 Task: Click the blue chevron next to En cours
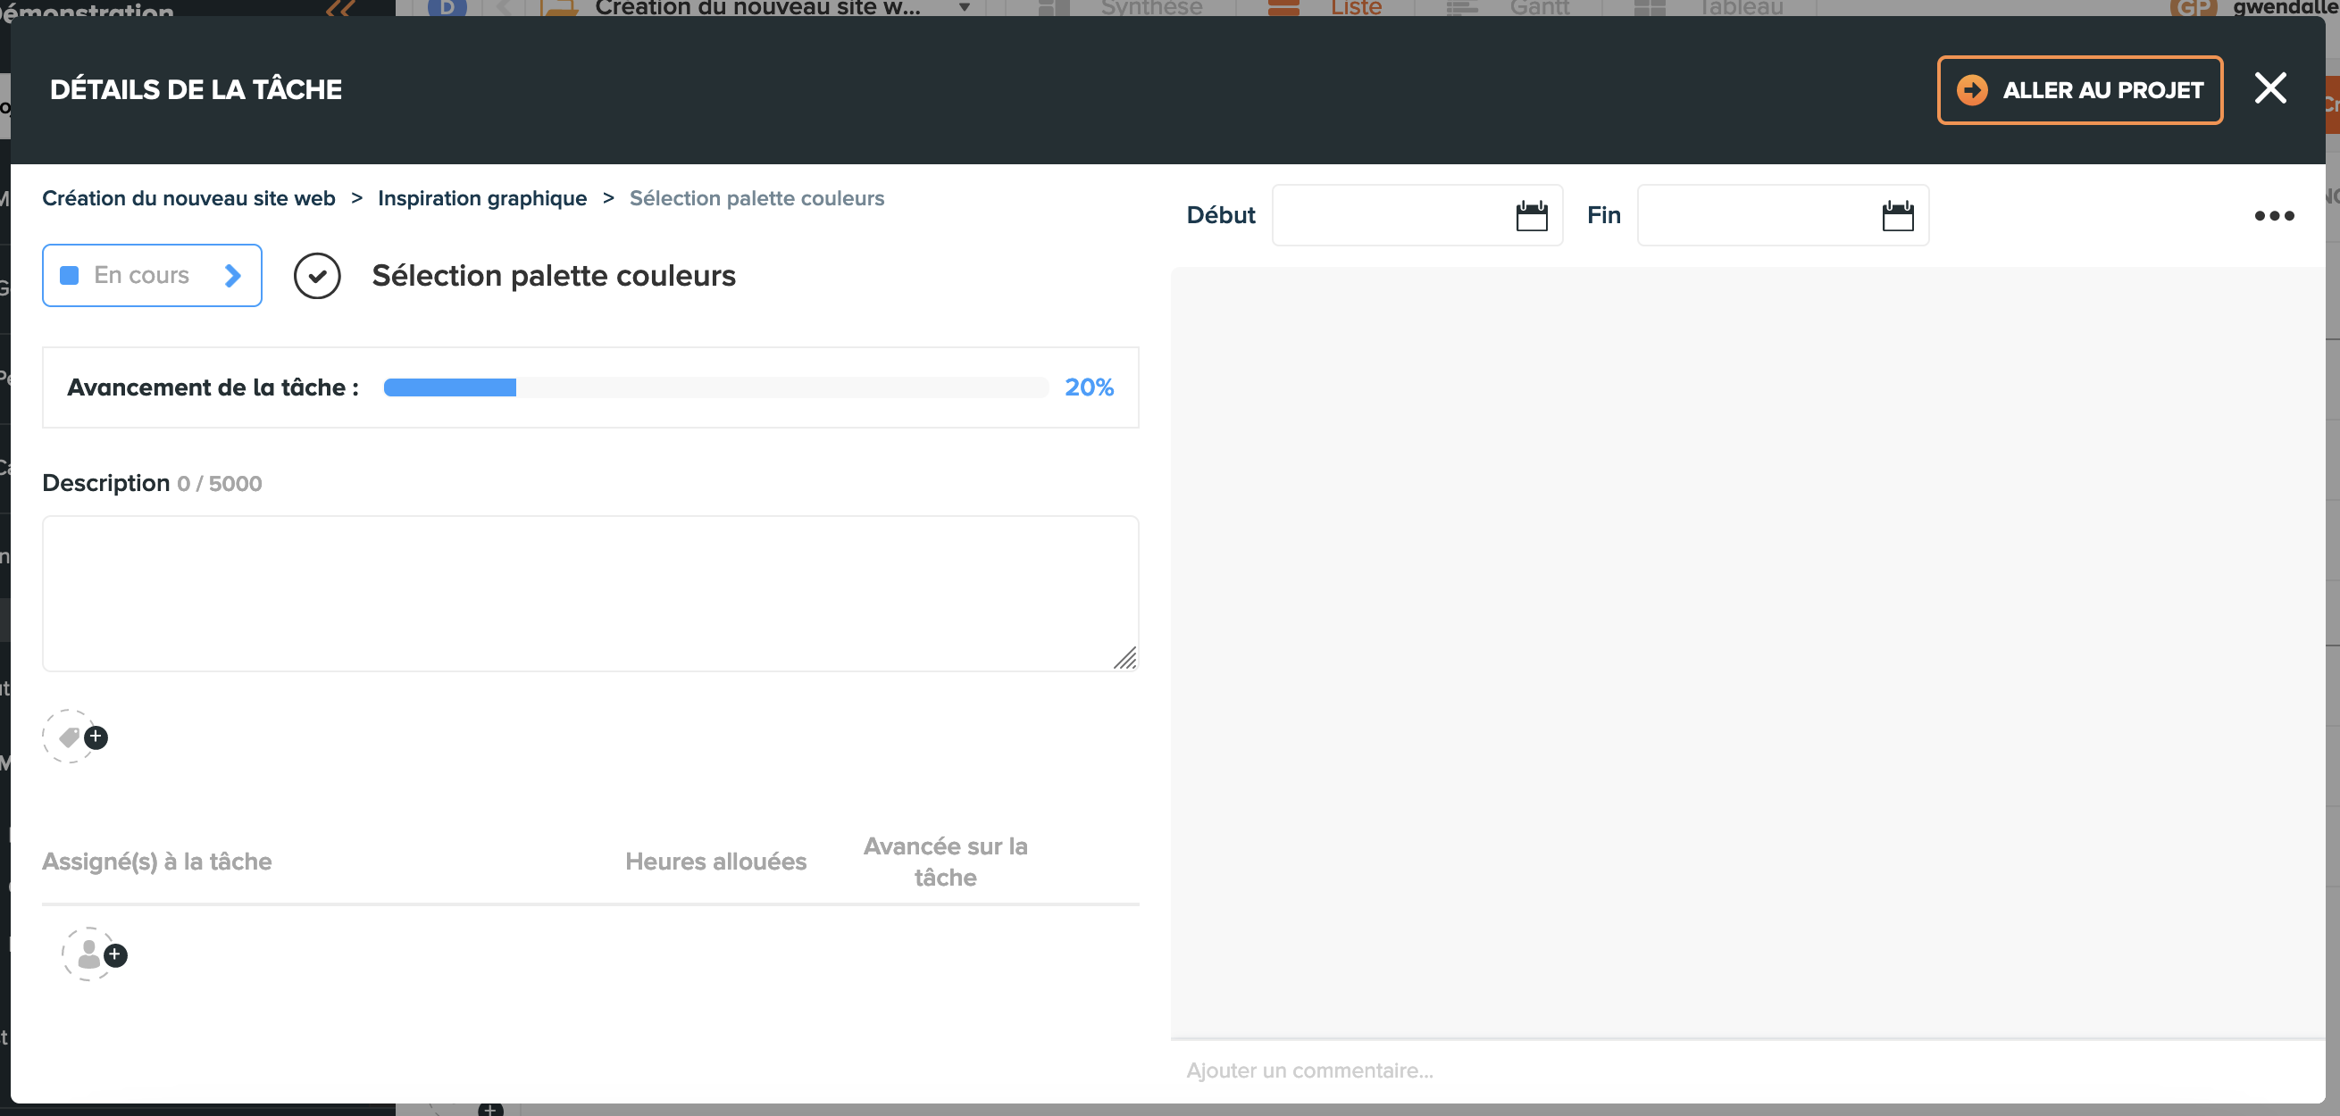click(x=232, y=275)
